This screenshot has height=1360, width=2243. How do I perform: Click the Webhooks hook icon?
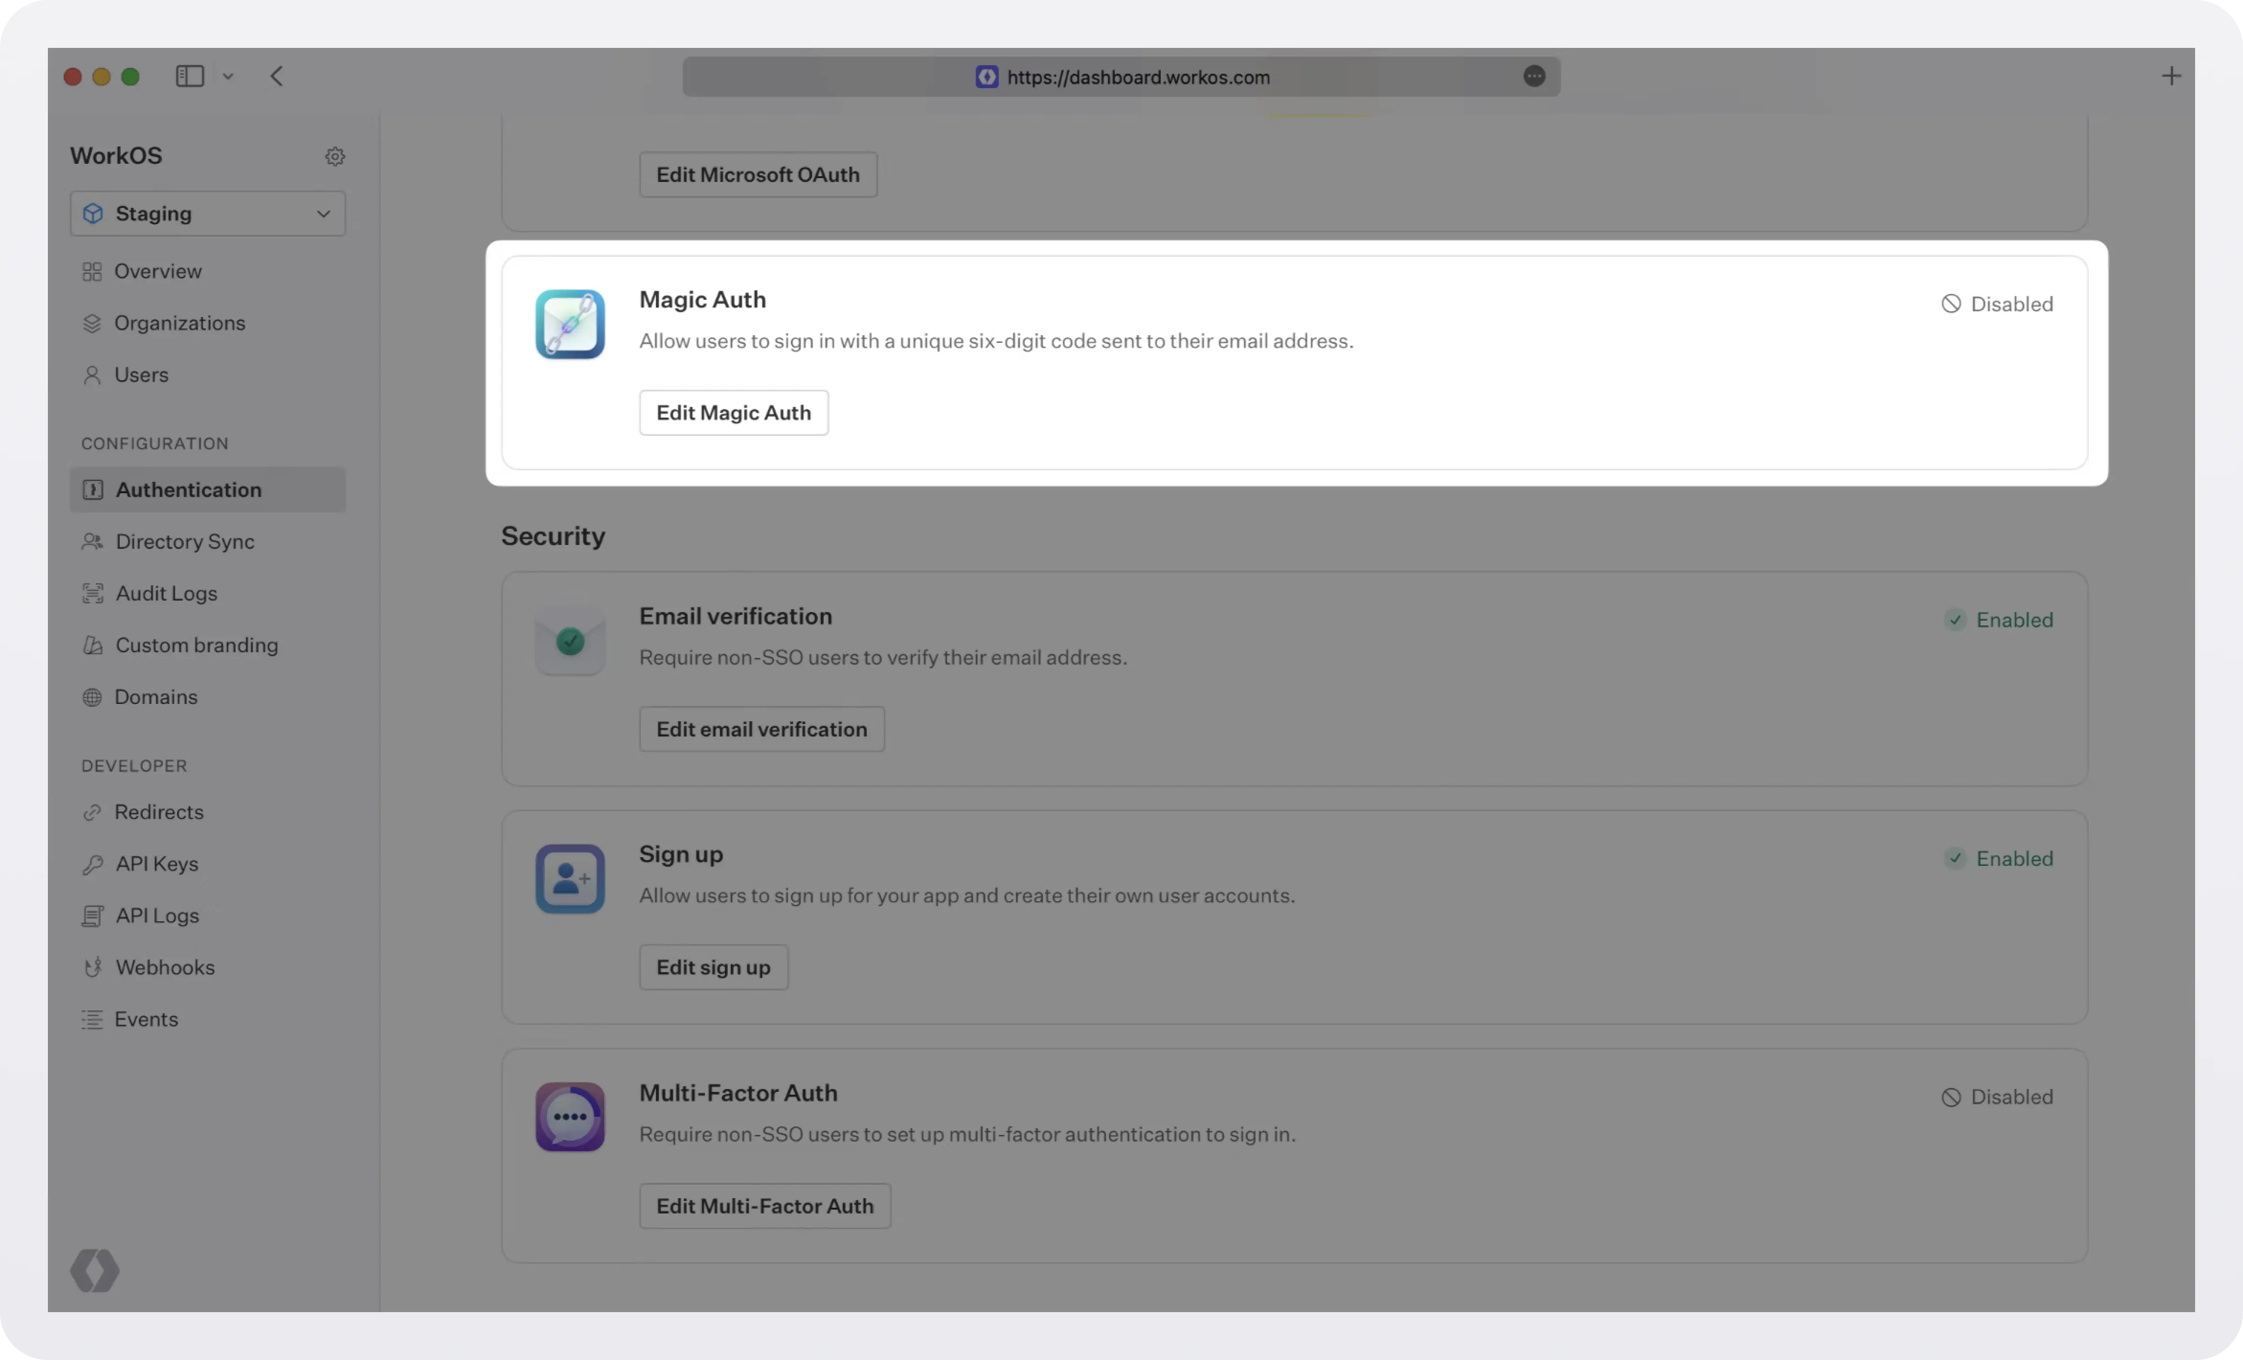point(92,968)
